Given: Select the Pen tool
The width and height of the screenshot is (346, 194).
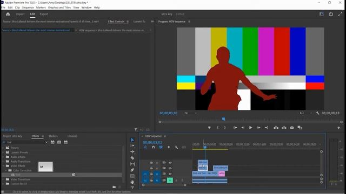Looking at the screenshot, I should pyautogui.click(x=132, y=170).
